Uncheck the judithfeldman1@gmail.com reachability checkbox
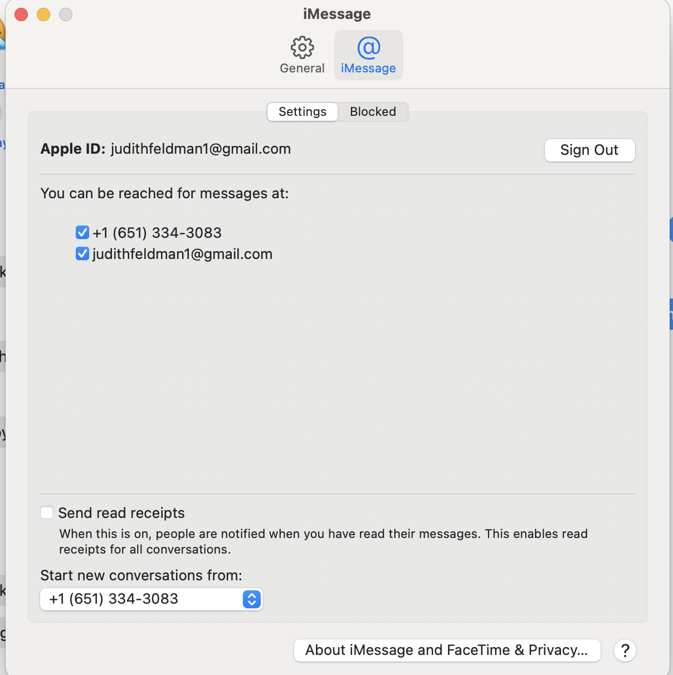 (82, 254)
